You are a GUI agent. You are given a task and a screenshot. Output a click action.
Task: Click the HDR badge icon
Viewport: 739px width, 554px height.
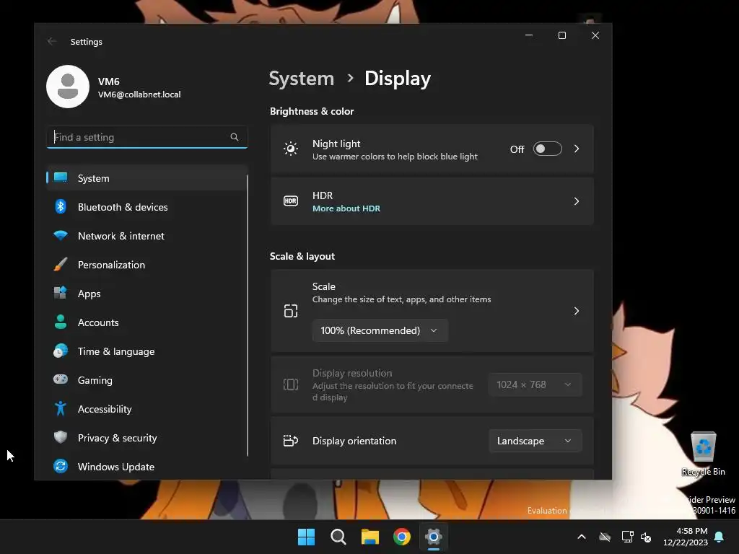pyautogui.click(x=291, y=201)
